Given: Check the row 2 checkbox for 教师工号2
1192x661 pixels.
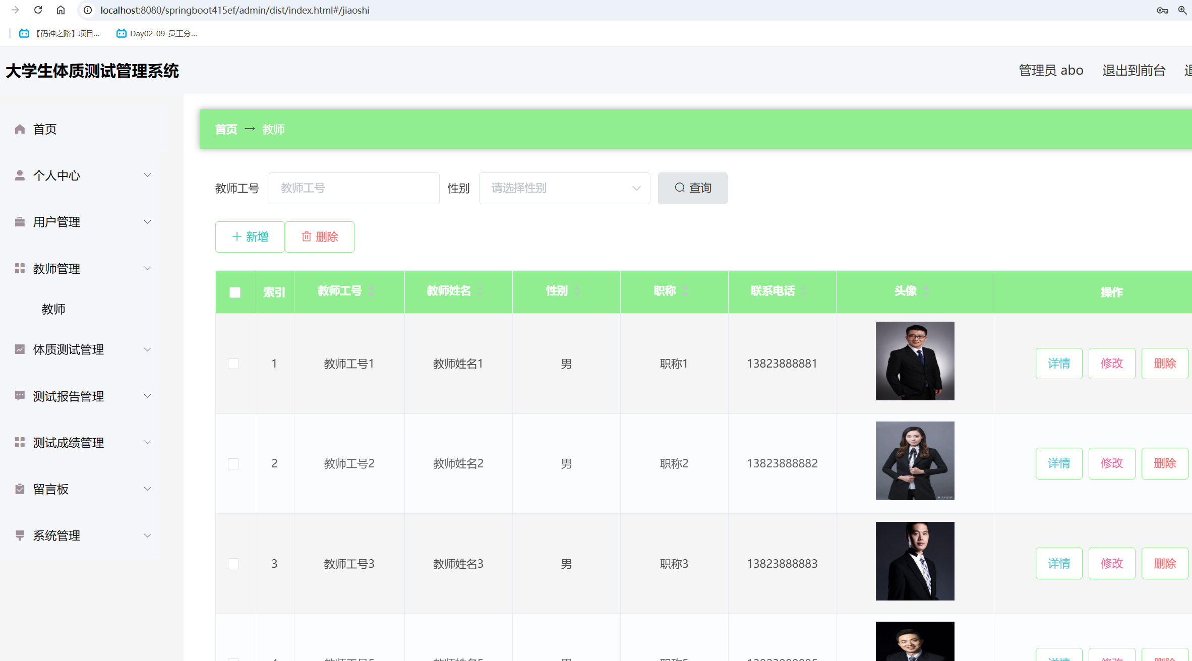Looking at the screenshot, I should point(233,463).
